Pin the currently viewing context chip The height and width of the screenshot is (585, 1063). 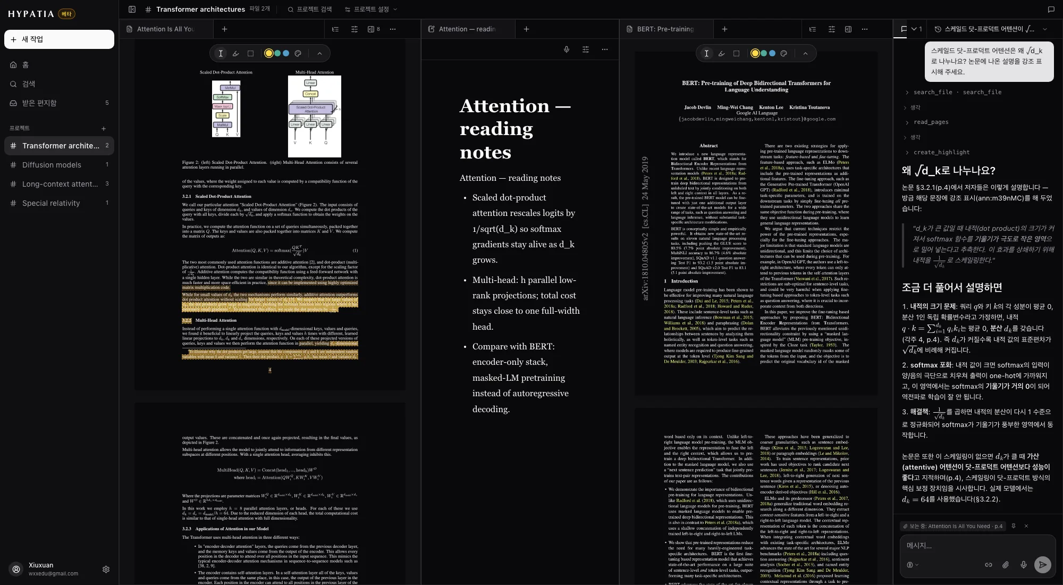[1014, 526]
